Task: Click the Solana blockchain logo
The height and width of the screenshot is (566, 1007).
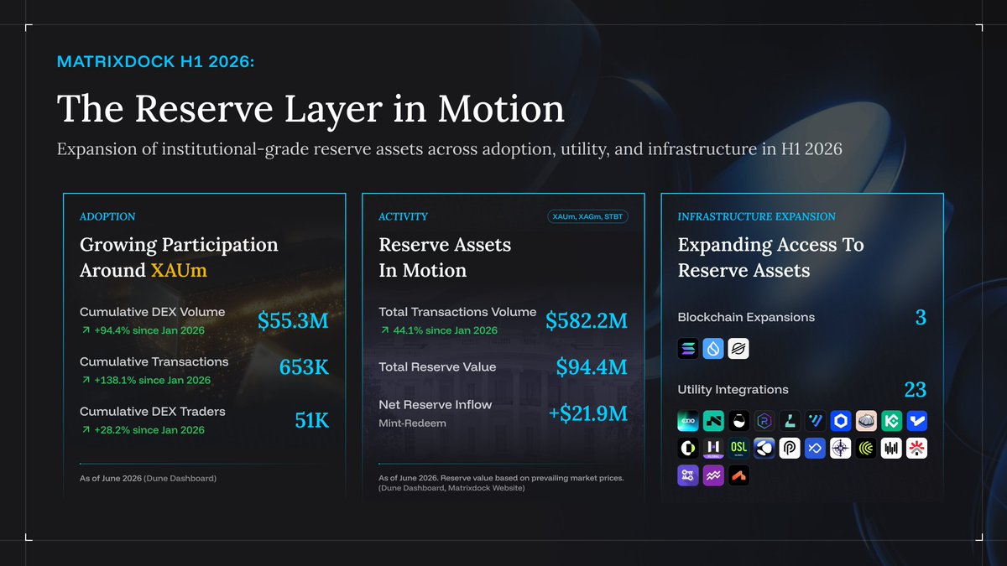Action: pyautogui.click(x=688, y=349)
